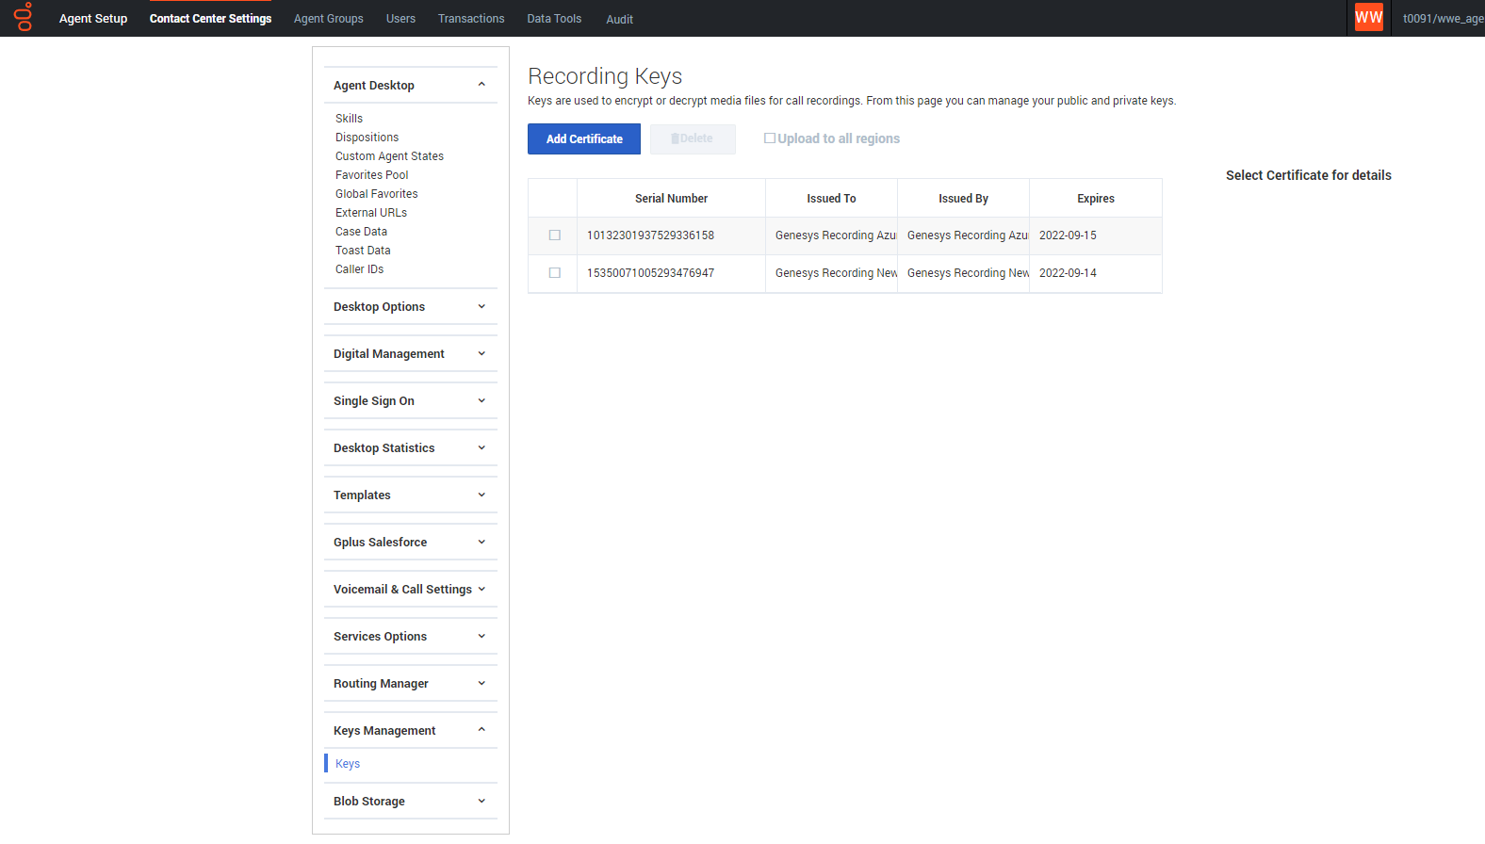Collapse the Keys Management section chevron
This screenshot has height=844, width=1485.
481,730
